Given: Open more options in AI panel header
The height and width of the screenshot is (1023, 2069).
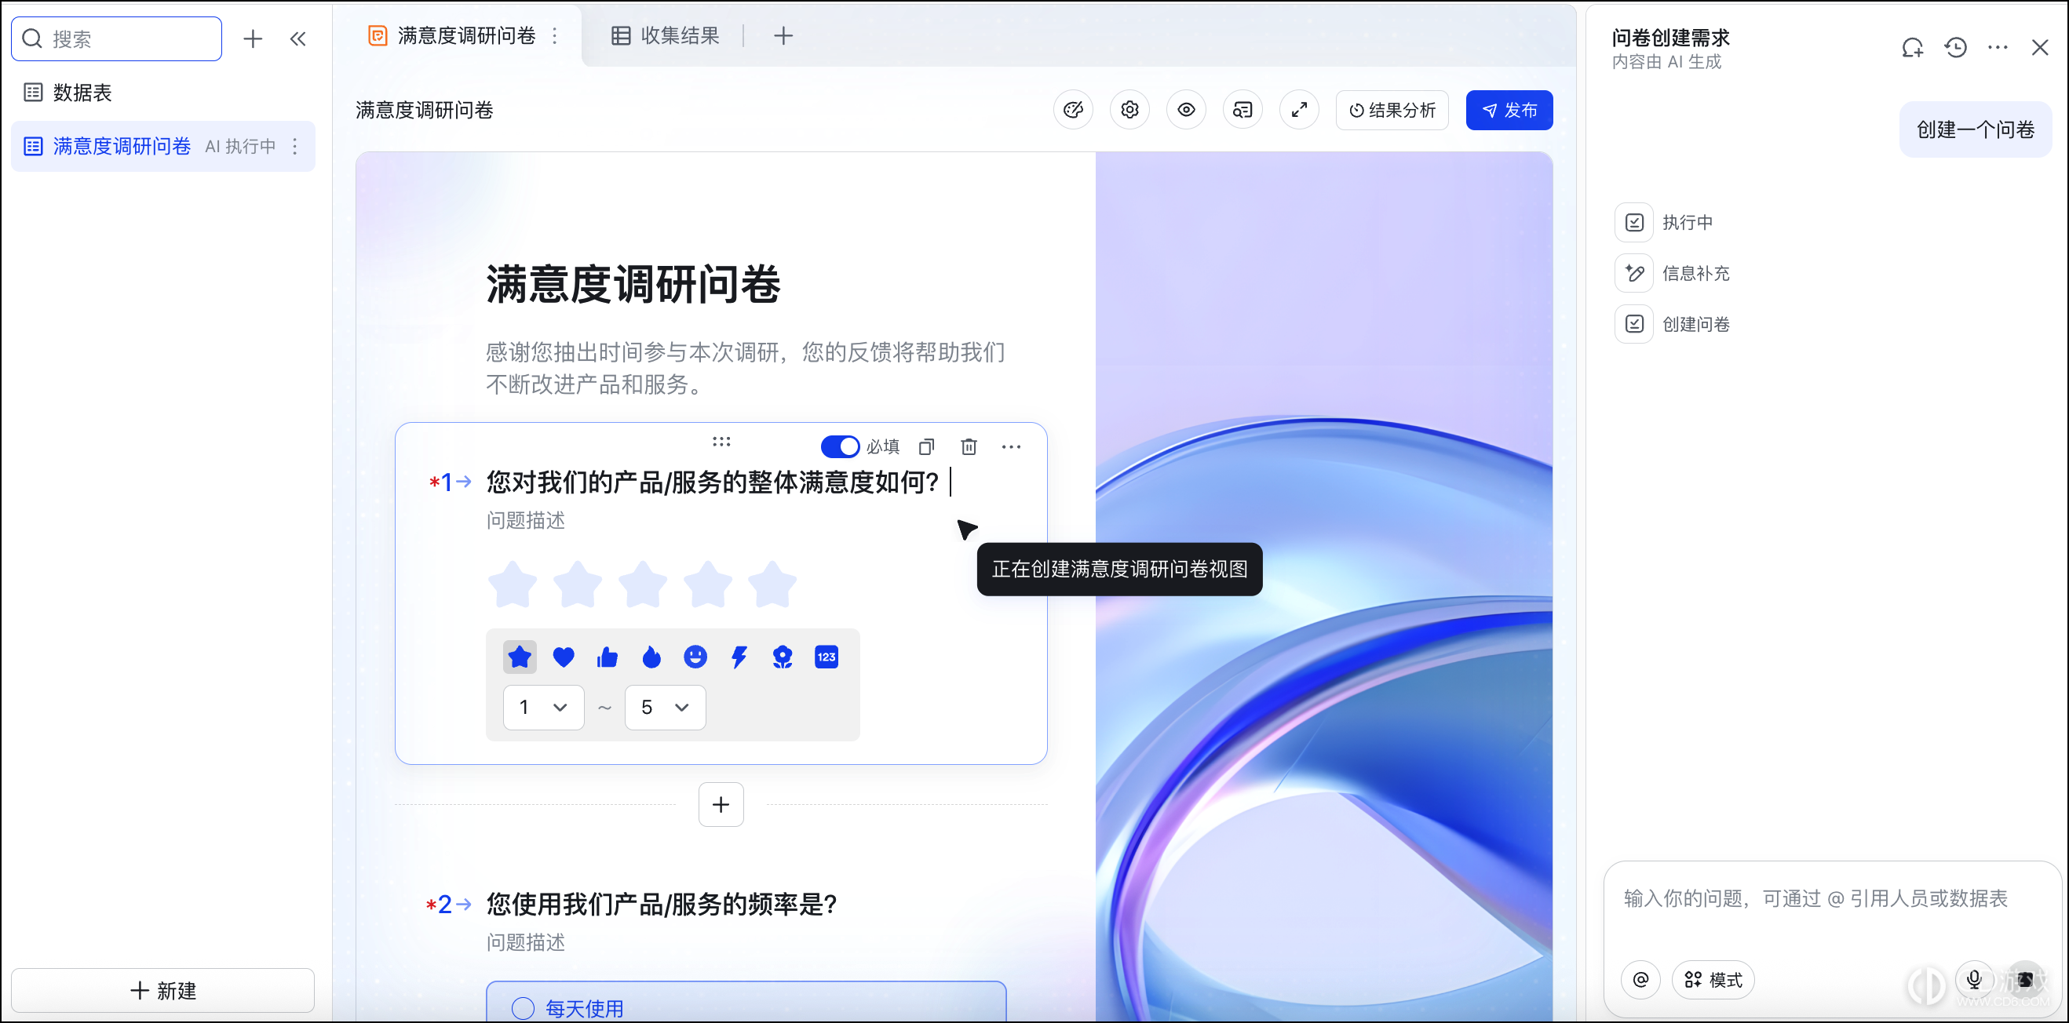Looking at the screenshot, I should 1998,48.
